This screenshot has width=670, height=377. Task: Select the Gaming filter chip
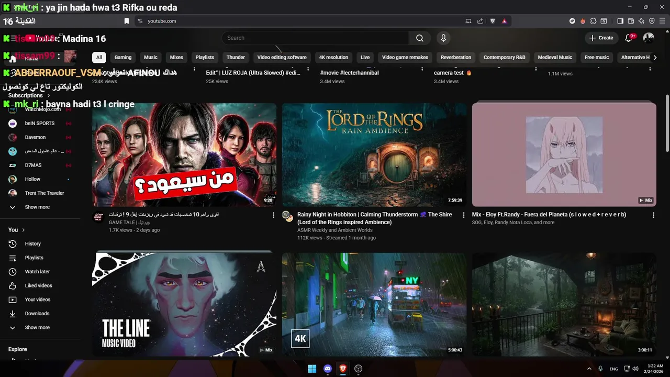(x=123, y=57)
